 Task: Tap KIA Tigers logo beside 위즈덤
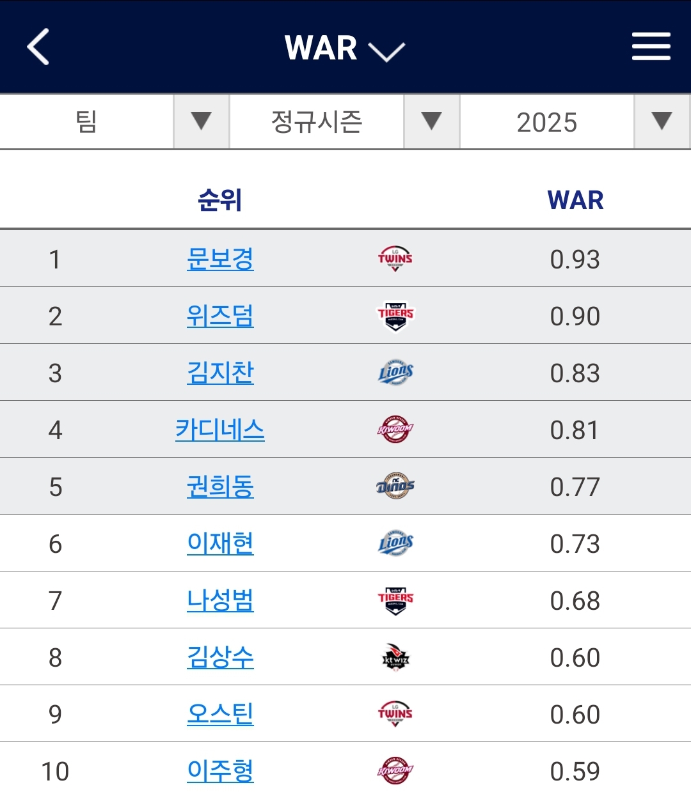[395, 316]
